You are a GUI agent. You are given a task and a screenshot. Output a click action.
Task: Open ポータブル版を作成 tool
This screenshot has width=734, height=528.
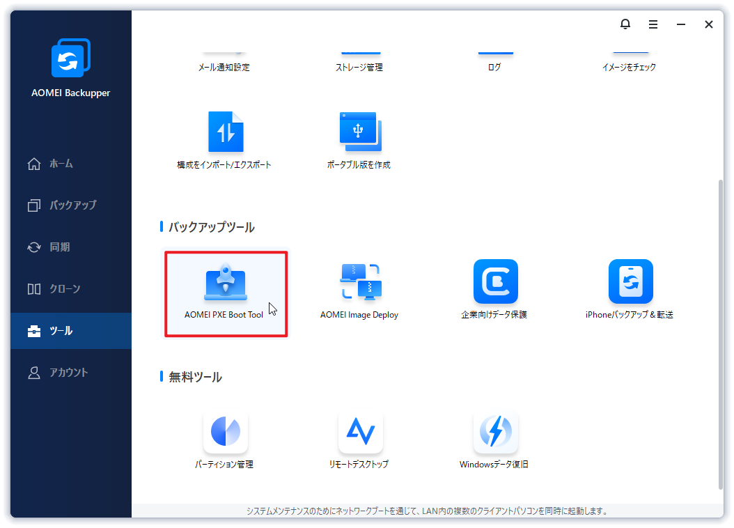(359, 141)
